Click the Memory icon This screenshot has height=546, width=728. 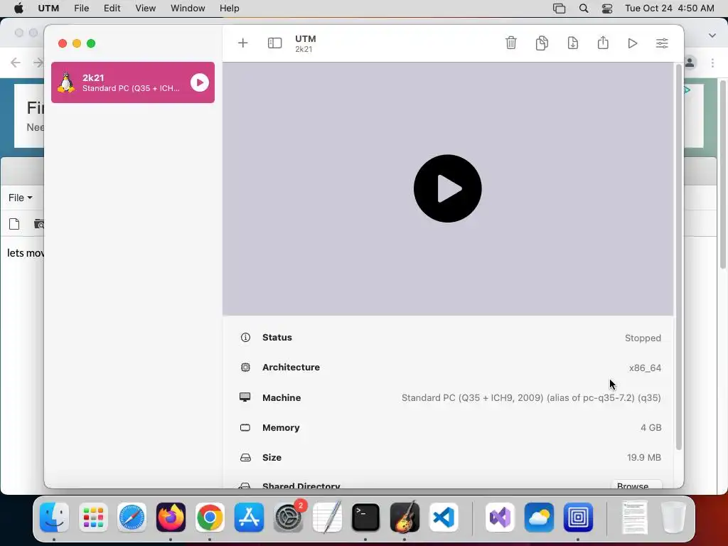point(245,427)
